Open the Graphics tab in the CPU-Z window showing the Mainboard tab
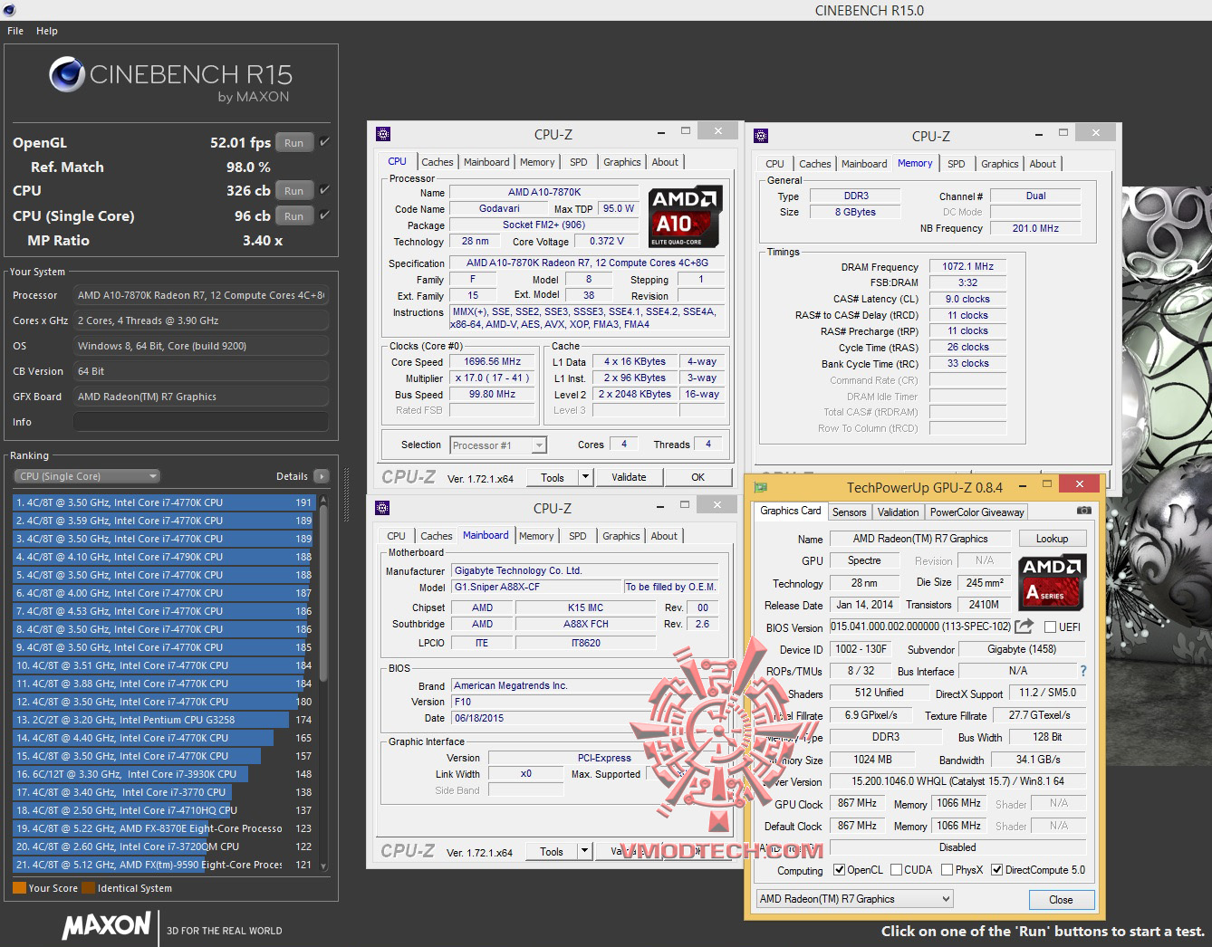The width and height of the screenshot is (1212, 947). (x=621, y=536)
